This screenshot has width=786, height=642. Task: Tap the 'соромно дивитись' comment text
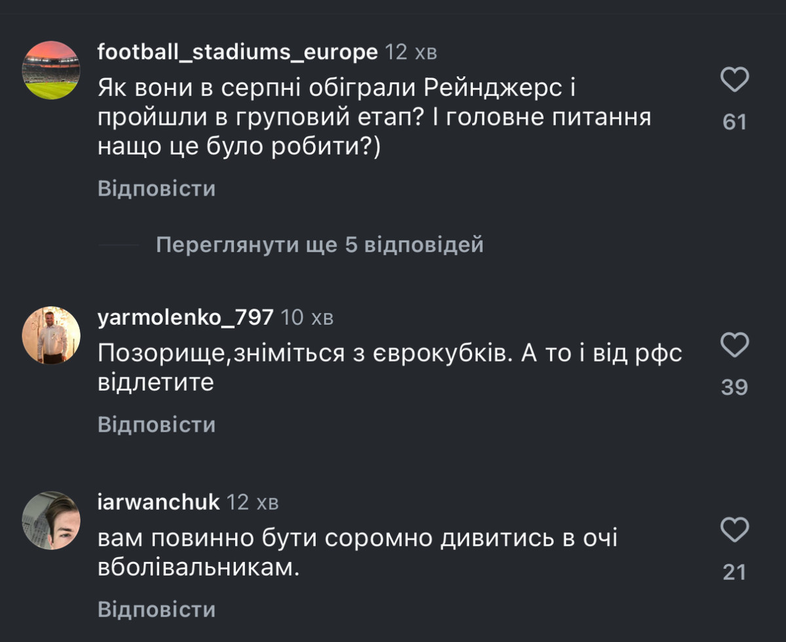tap(357, 553)
